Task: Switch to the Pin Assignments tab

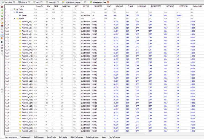Action: [25, 137]
